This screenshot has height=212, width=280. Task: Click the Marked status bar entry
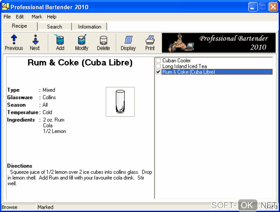(46, 207)
